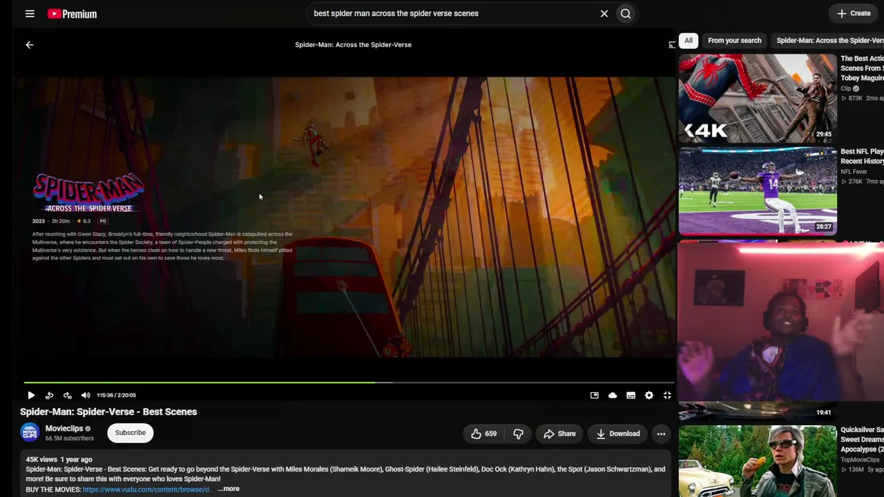
Task: Clear the search box text
Action: coord(604,14)
